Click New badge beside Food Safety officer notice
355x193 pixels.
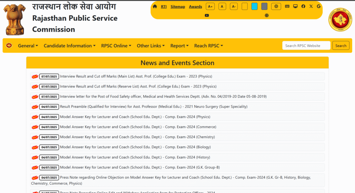coord(35,97)
